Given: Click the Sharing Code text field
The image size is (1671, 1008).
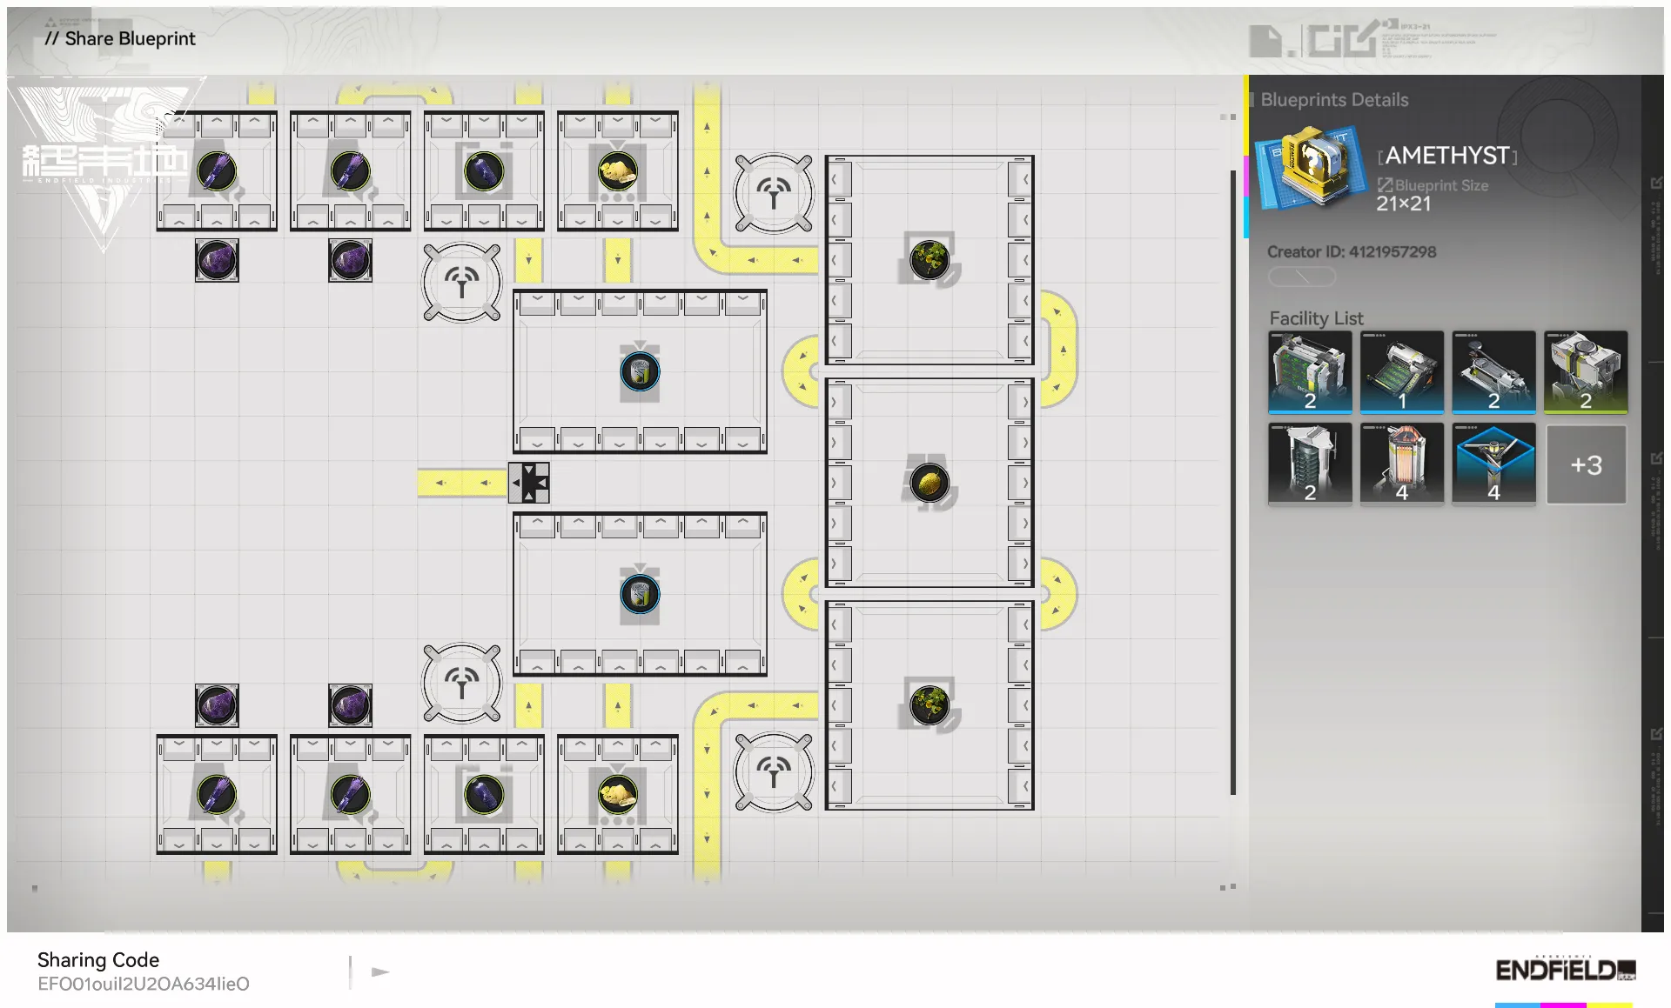Looking at the screenshot, I should [x=144, y=984].
